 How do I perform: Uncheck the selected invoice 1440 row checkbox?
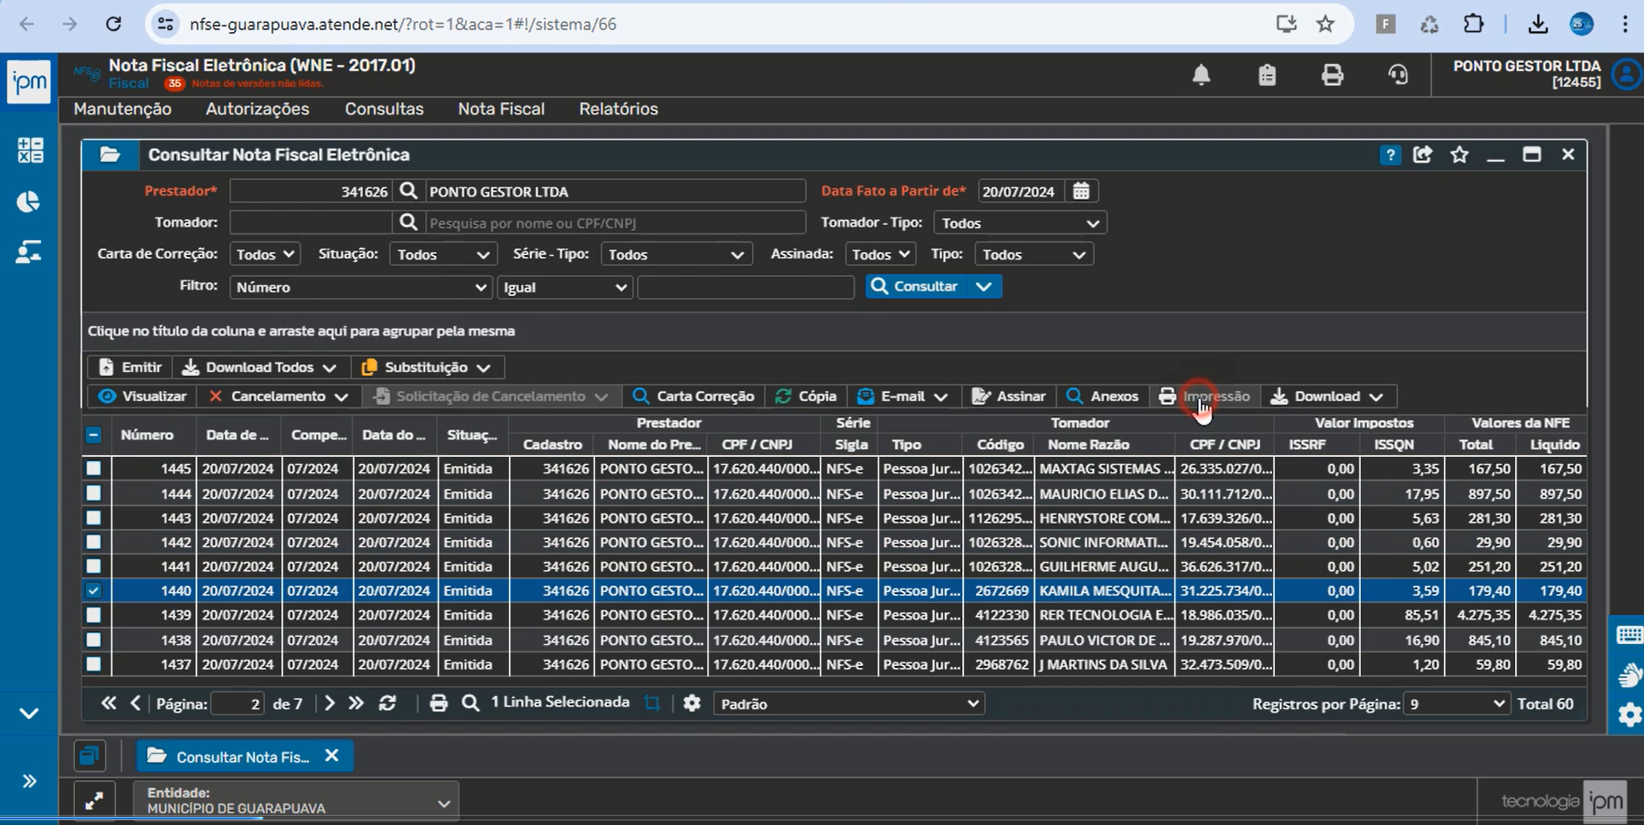point(93,591)
